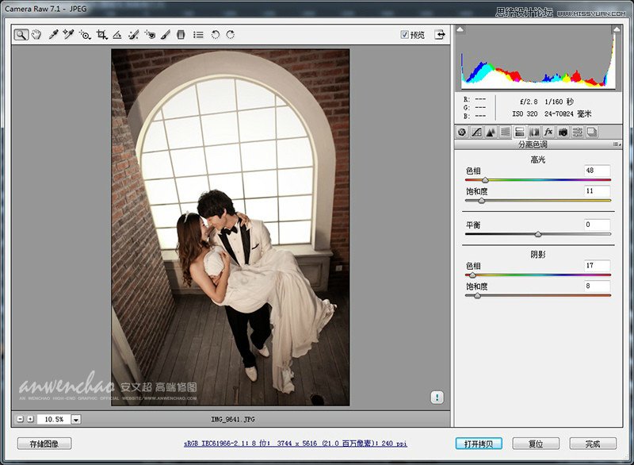Select the Adjustment Brush tool
This screenshot has height=465, width=634.
coord(167,34)
